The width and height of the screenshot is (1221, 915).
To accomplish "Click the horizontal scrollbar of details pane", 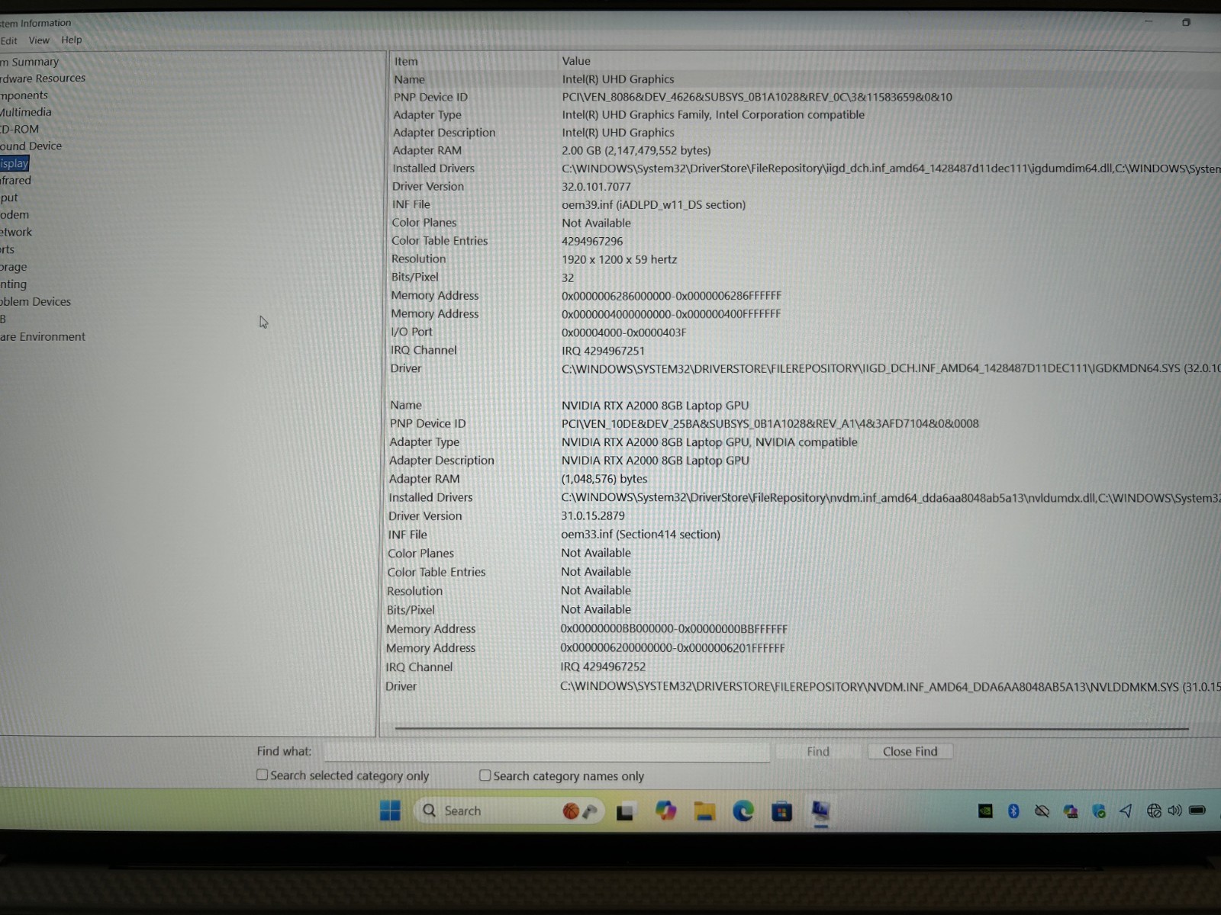I will coord(791,728).
